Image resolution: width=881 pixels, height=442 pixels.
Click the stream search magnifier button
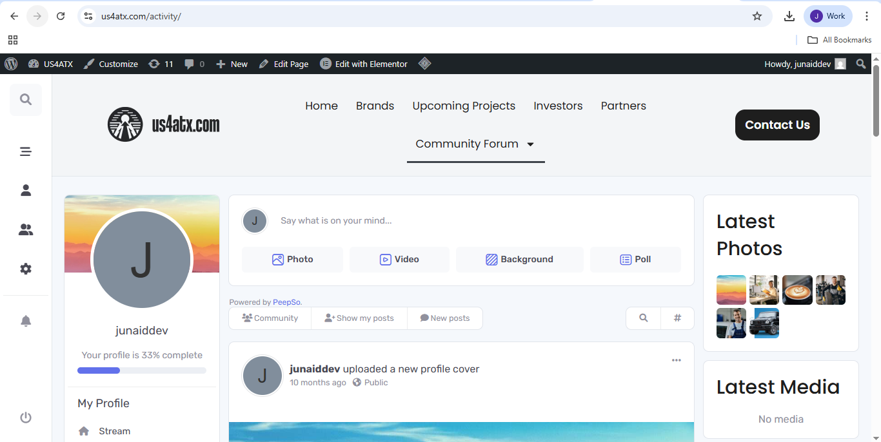tap(643, 318)
